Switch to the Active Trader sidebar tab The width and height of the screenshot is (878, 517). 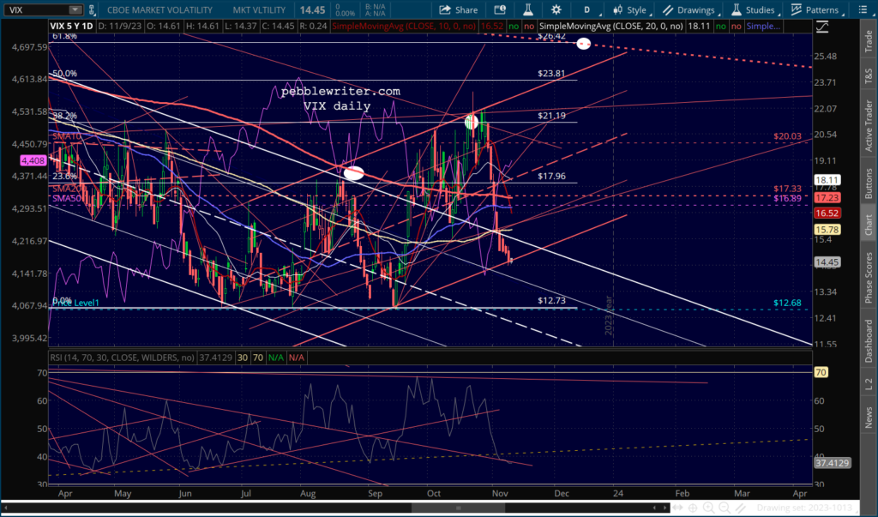tap(869, 126)
